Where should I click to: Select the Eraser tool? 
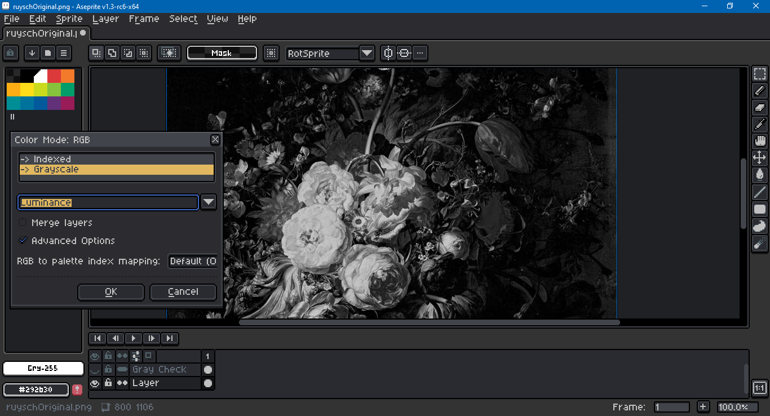pos(760,108)
